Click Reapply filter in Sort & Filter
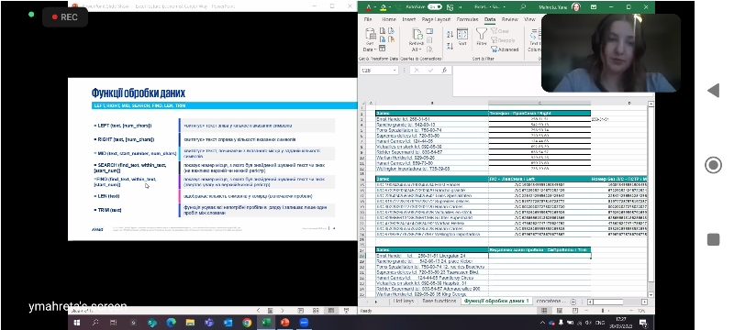 click(x=503, y=40)
